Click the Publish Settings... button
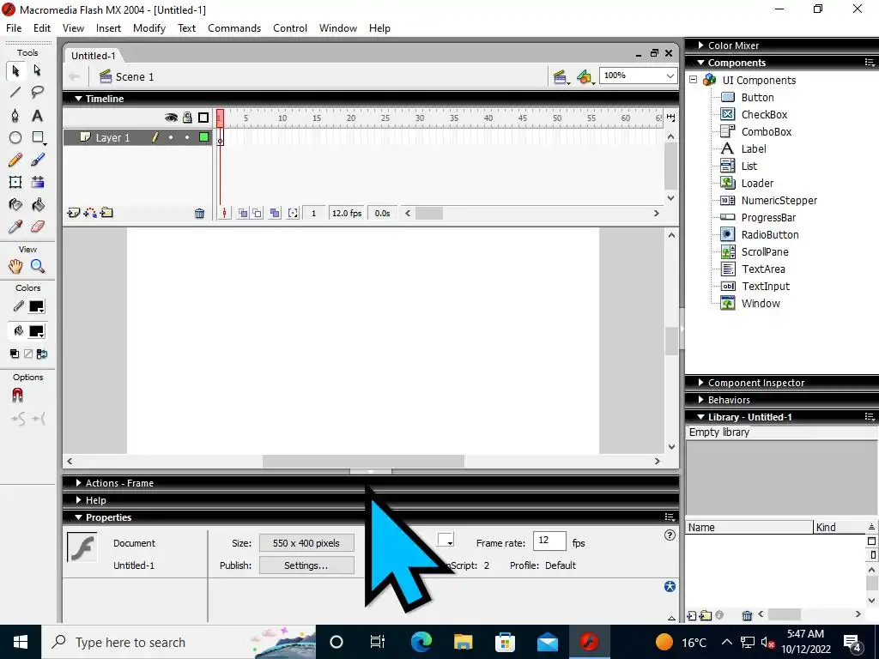The width and height of the screenshot is (879, 659). point(306,565)
